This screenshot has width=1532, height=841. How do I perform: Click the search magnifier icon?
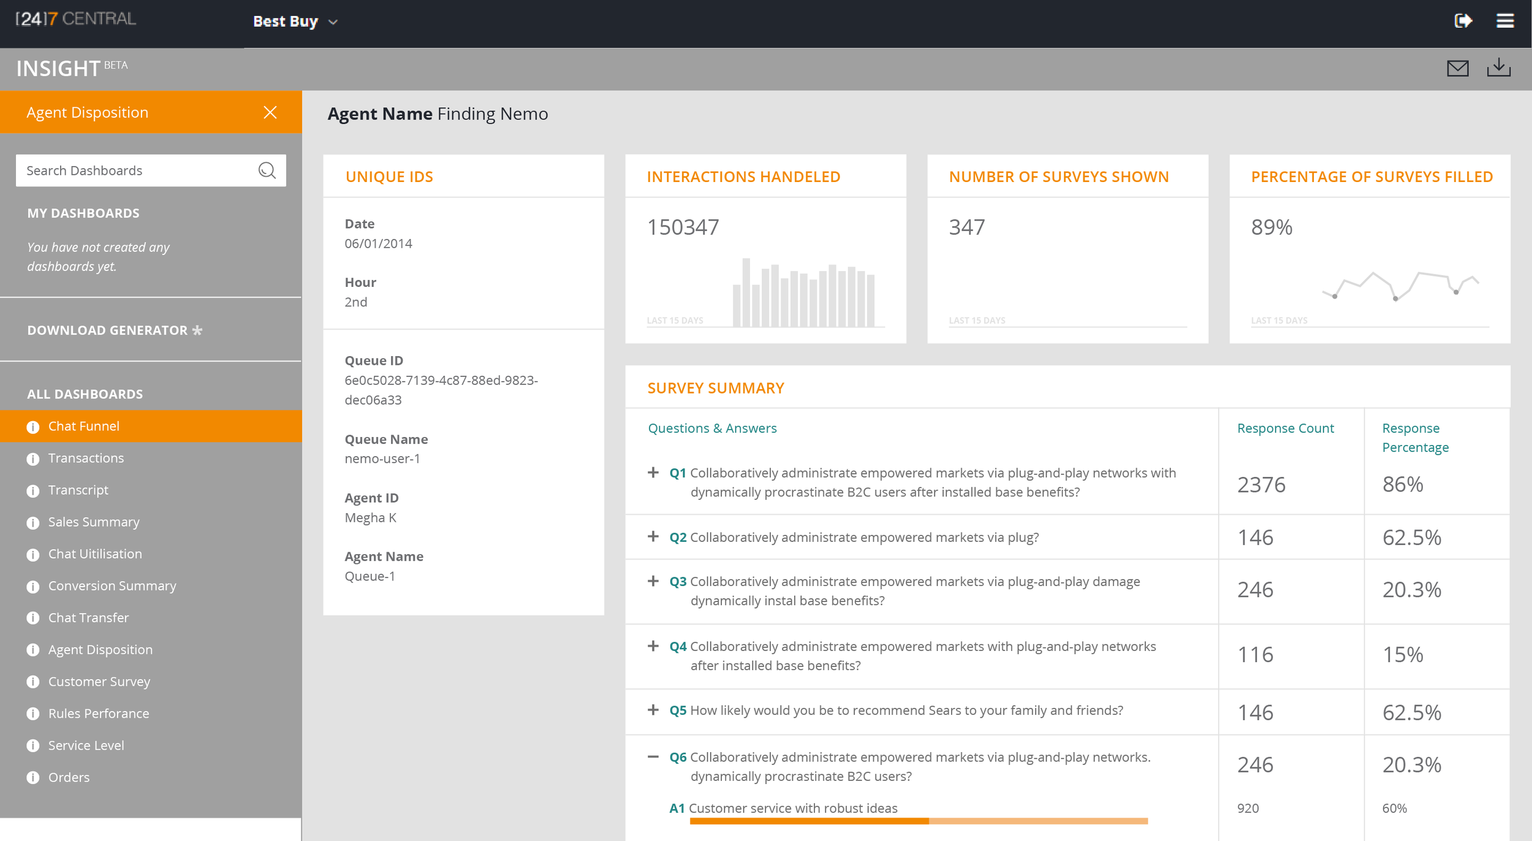coord(267,170)
